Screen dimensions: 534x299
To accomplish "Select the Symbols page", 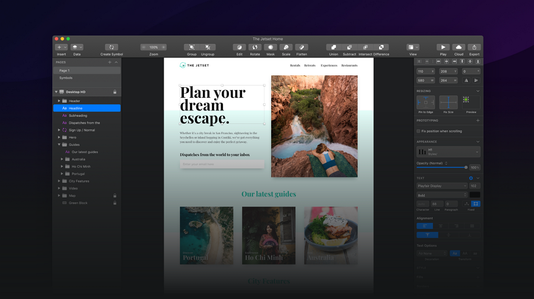I will 87,78.
